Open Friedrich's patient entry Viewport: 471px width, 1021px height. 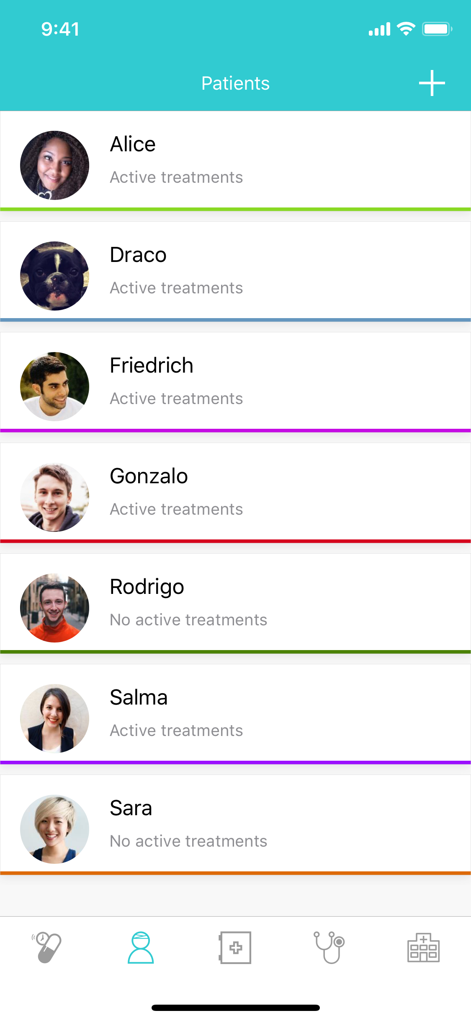[x=235, y=381]
